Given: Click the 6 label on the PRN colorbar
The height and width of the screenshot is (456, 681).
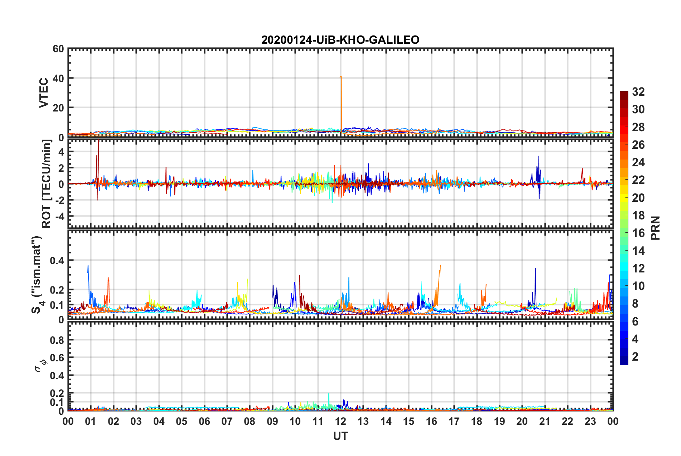Looking at the screenshot, I should coord(635,322).
